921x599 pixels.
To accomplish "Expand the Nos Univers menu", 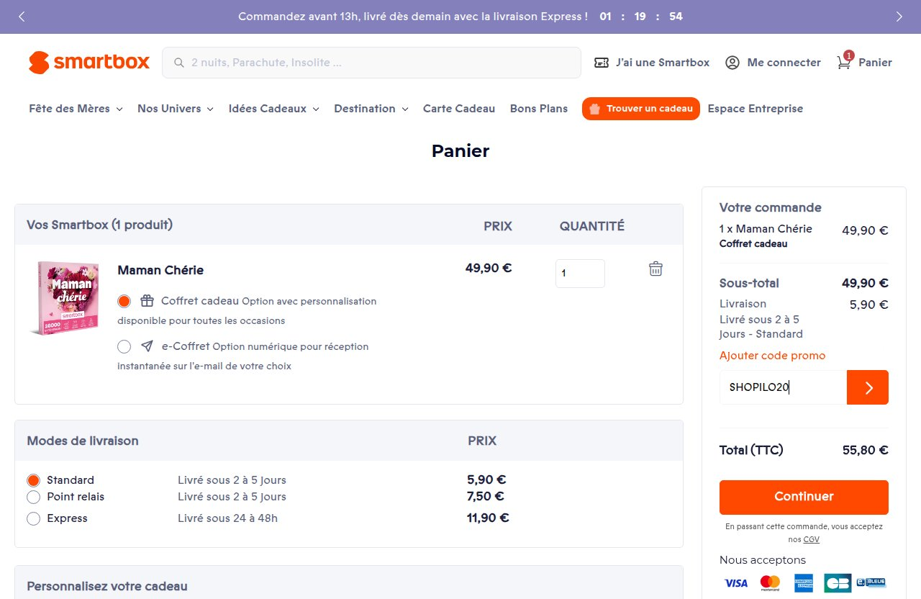I will 176,109.
